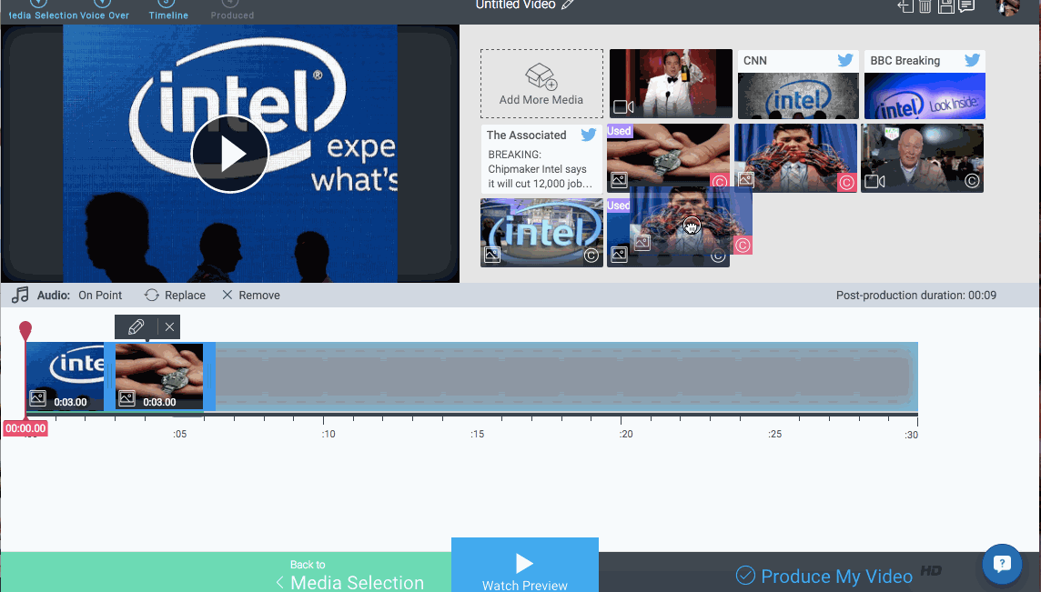Image resolution: width=1041 pixels, height=592 pixels.
Task: Click the pink copyright badge on the dragged thumbnail
Action: pos(743,246)
